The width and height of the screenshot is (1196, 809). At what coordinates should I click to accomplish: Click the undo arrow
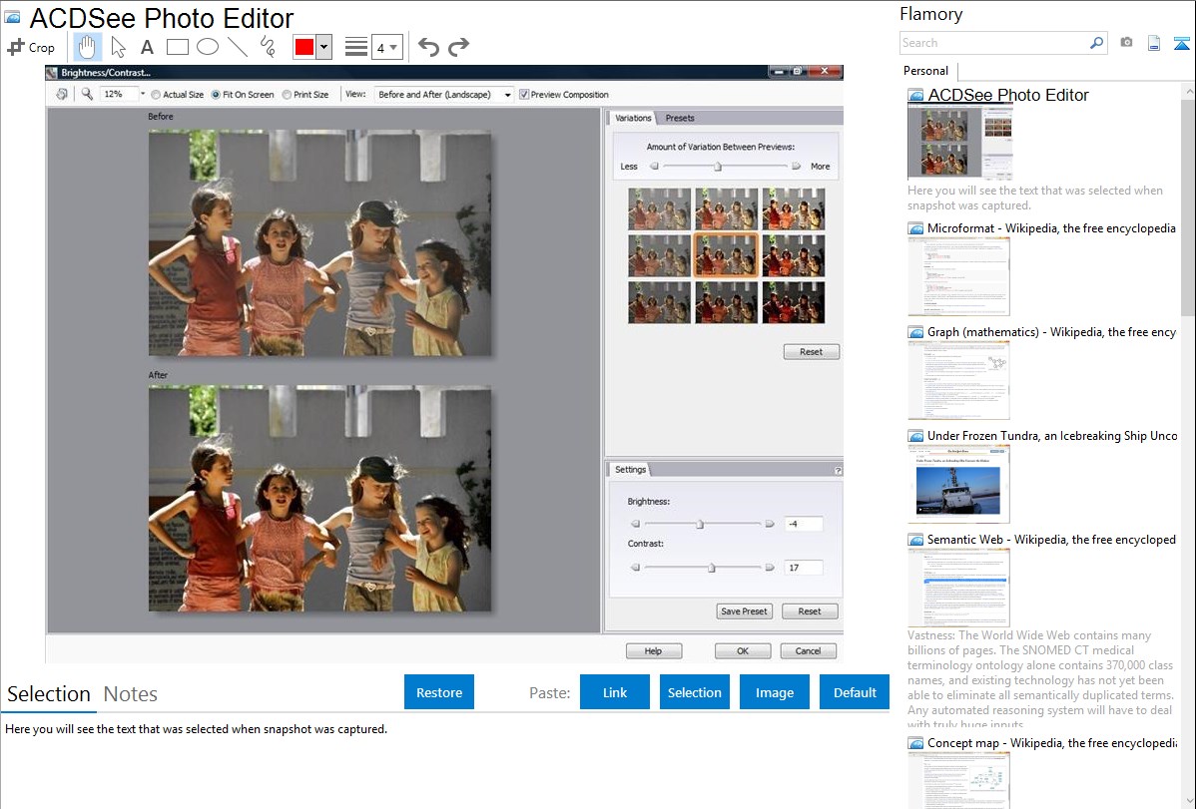coord(428,47)
